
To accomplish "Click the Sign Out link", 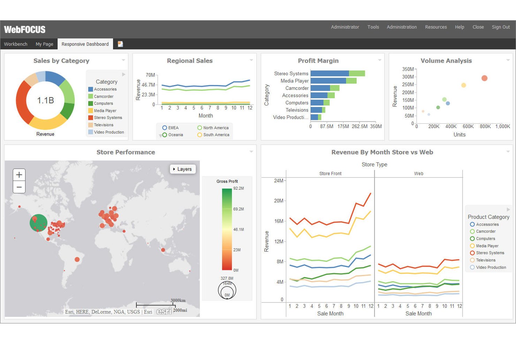I will tap(501, 27).
